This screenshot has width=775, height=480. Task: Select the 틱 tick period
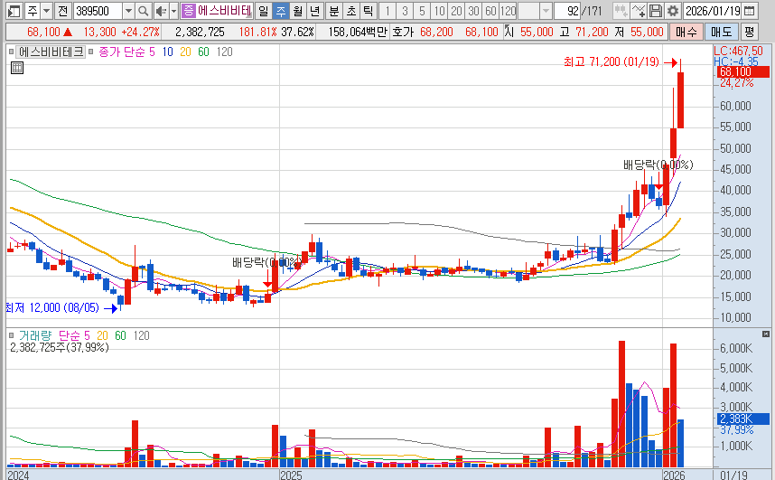point(368,10)
